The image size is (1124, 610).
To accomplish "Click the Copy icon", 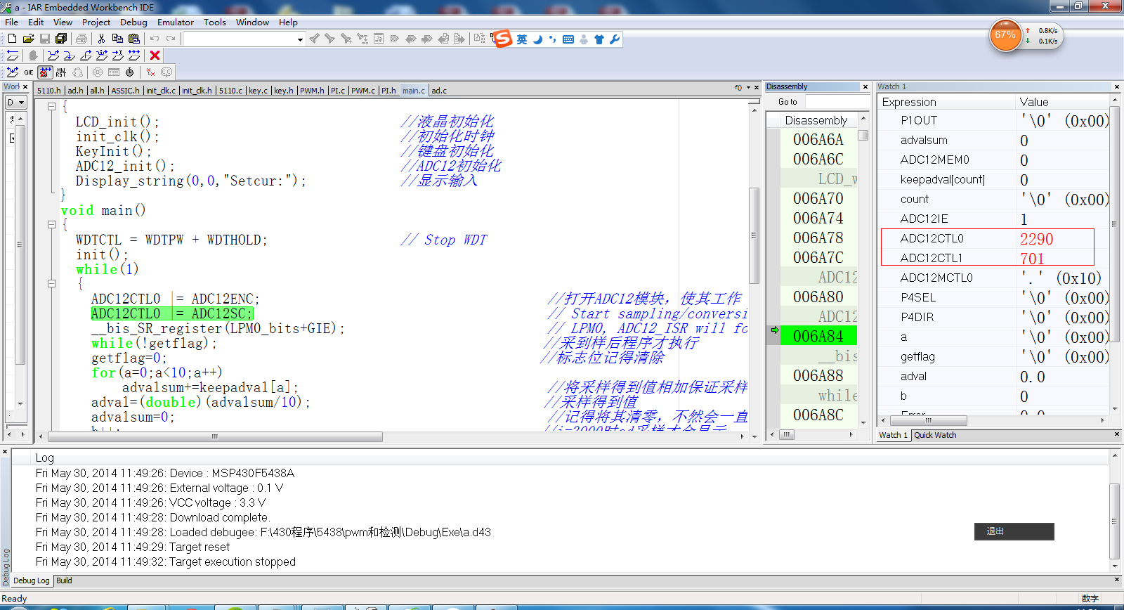I will pyautogui.click(x=117, y=39).
